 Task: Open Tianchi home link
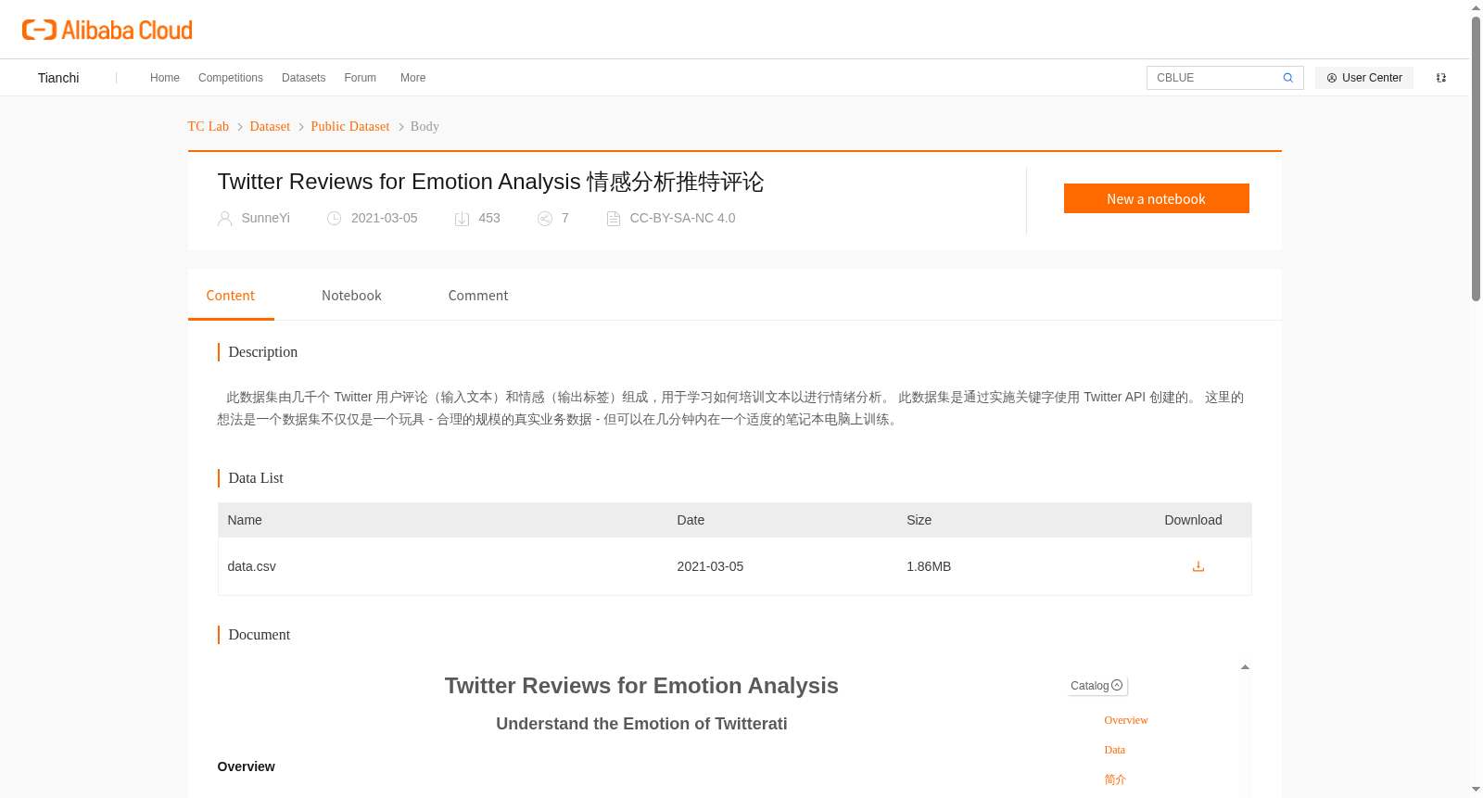(x=58, y=78)
